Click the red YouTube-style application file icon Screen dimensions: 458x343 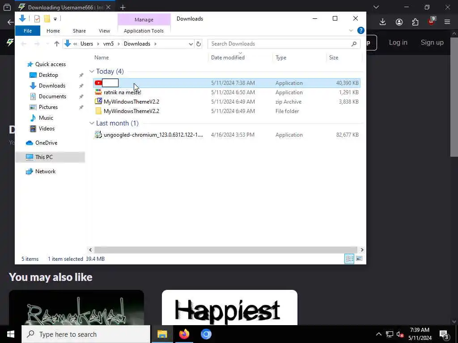point(98,83)
